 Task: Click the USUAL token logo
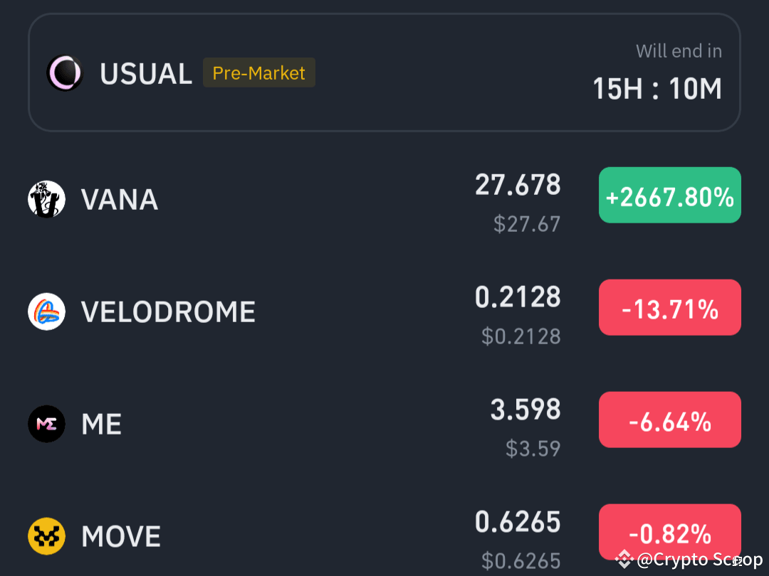point(65,73)
